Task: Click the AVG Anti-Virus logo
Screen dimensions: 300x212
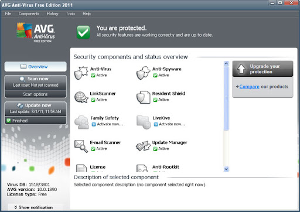Action: point(36,32)
